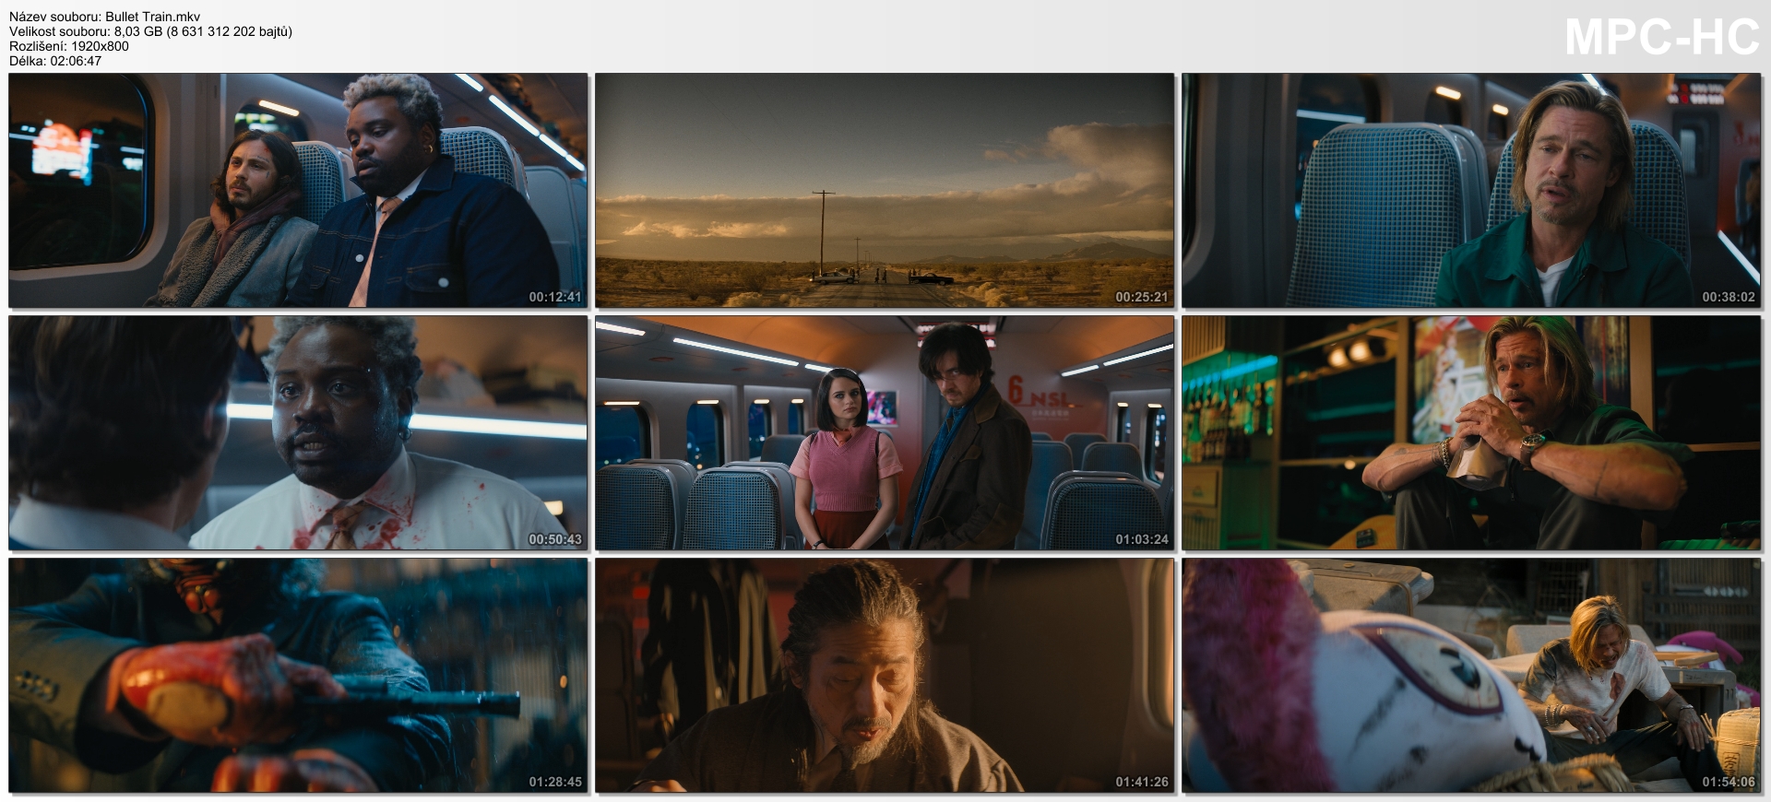Select the thumbnail at 00:50:43
Image resolution: width=1771 pixels, height=802 pixels.
click(x=298, y=432)
